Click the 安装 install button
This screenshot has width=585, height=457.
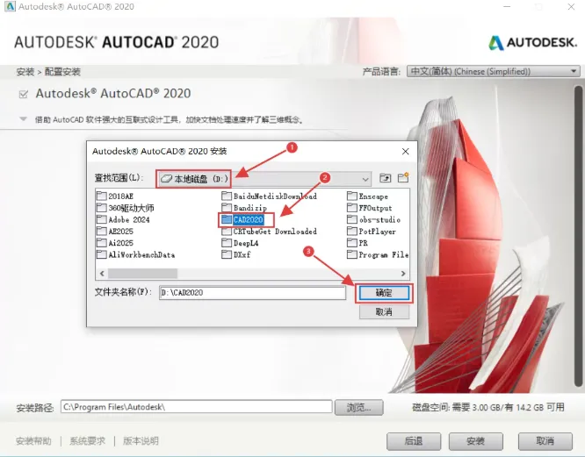coord(476,441)
